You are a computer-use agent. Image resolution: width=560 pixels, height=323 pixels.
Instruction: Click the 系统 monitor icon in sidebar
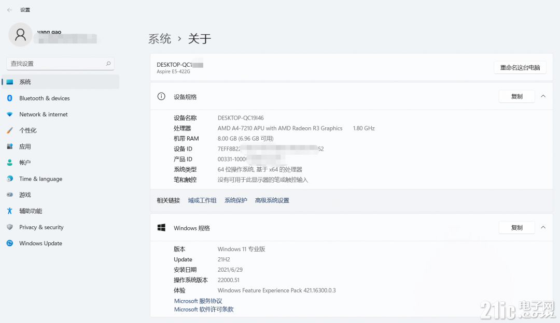point(10,82)
